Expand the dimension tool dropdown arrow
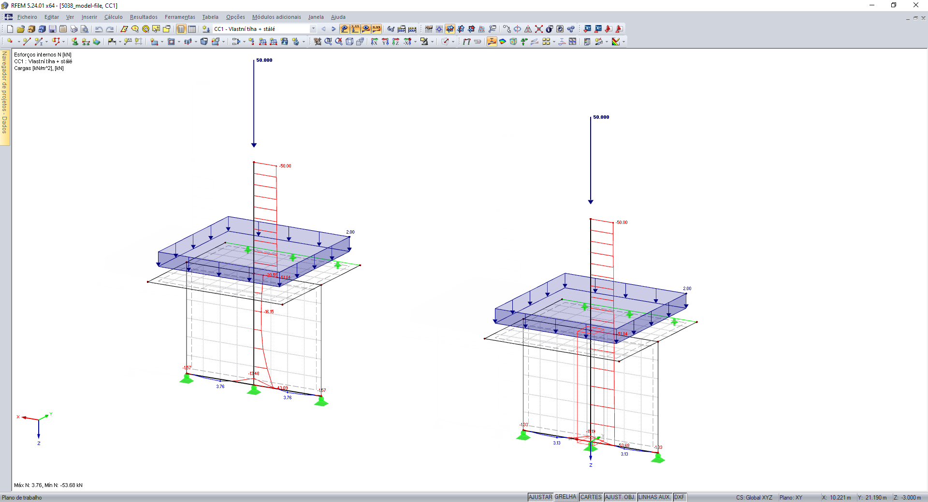 tap(119, 42)
